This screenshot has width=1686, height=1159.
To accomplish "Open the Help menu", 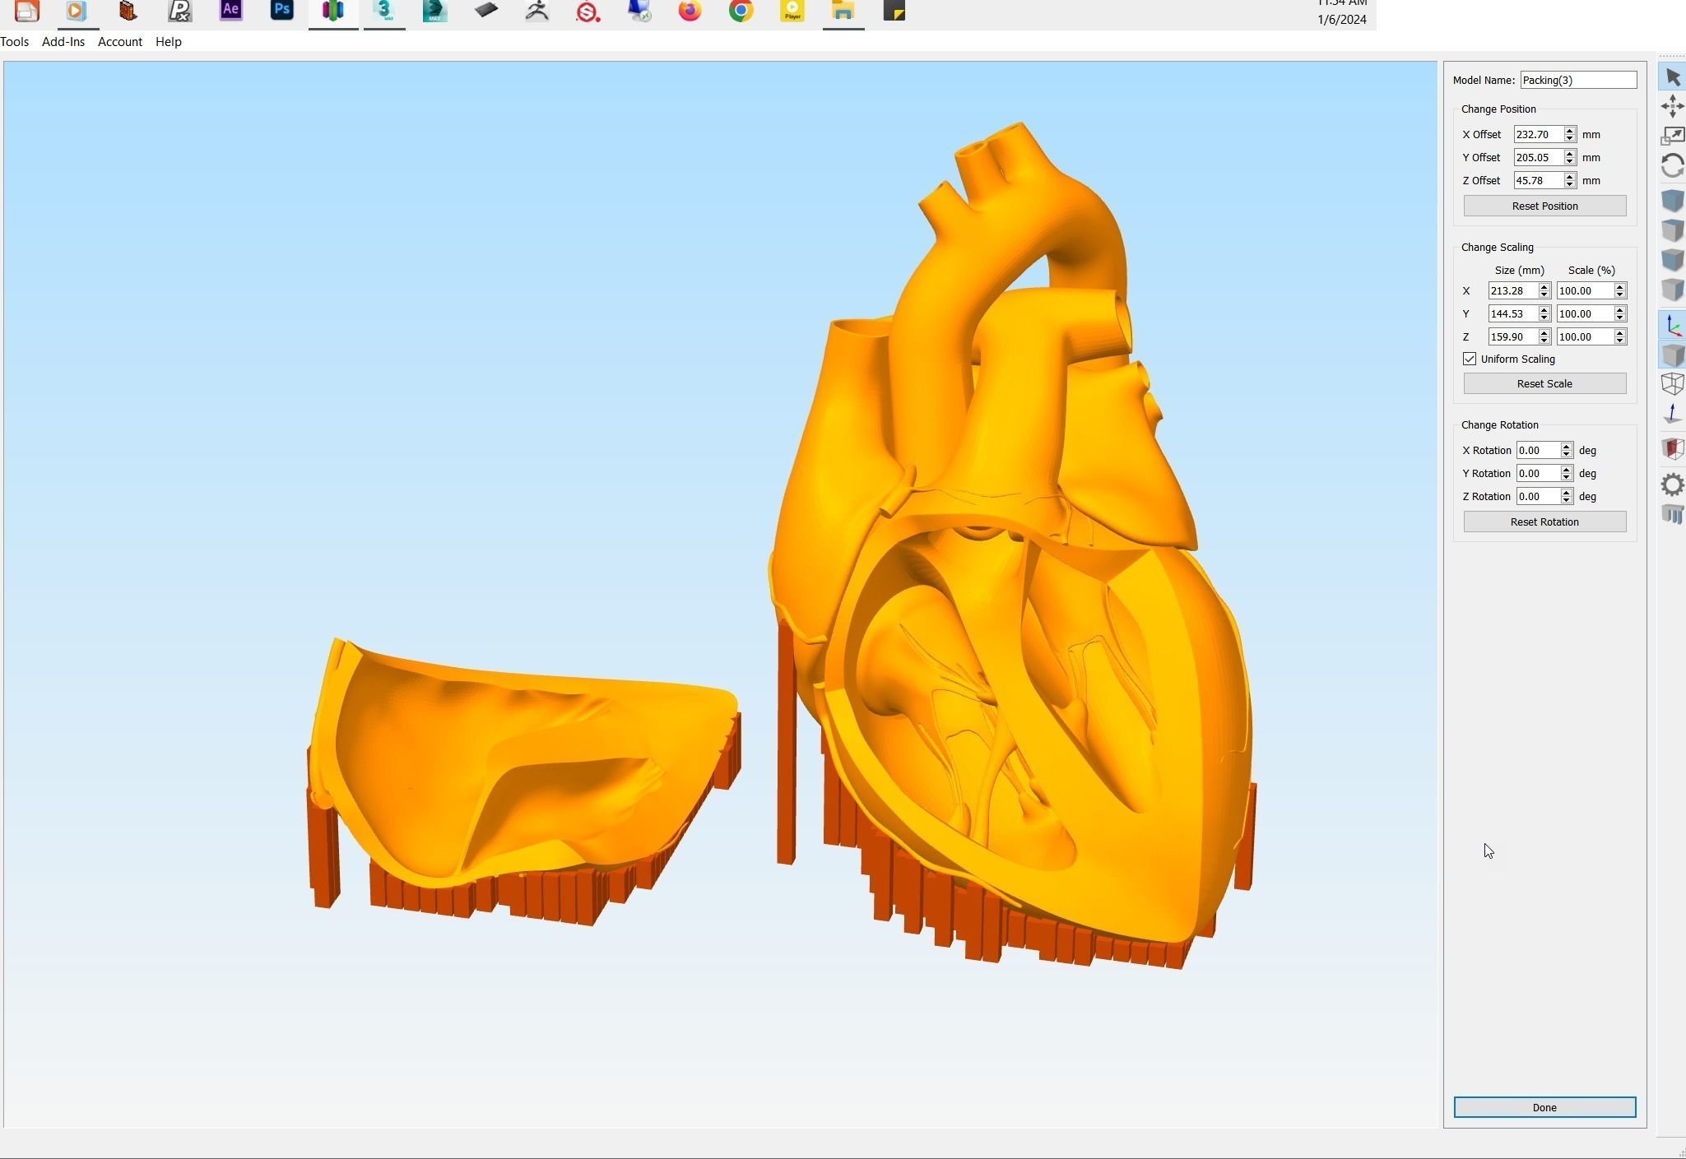I will pos(169,42).
